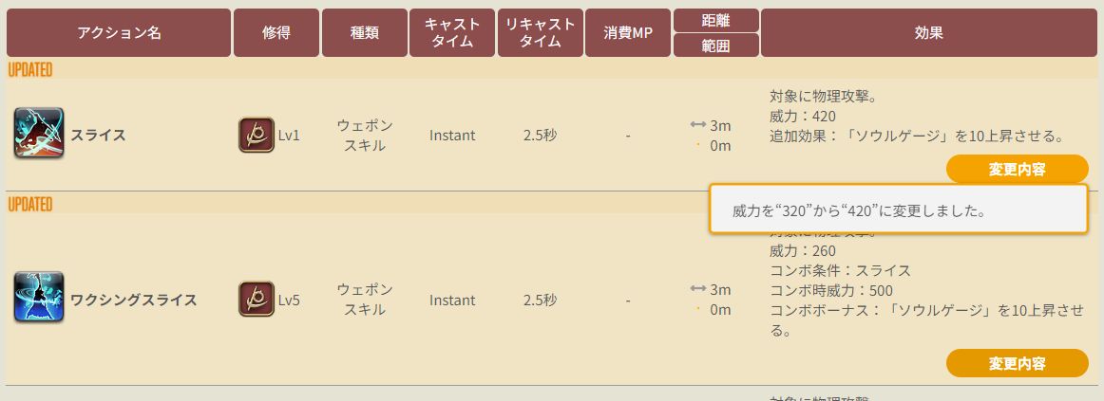
Task: Click the ワクシングスライス action name
Action: (x=133, y=301)
